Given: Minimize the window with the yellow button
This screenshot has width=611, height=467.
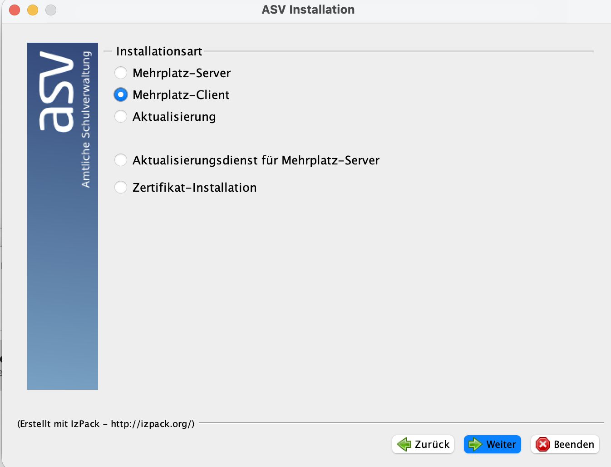Looking at the screenshot, I should 33,10.
